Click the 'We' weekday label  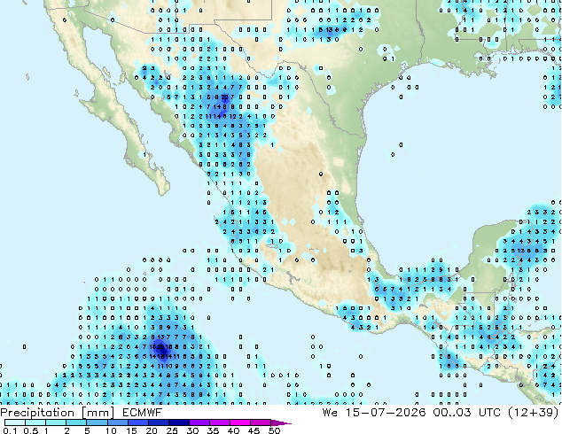coord(330,413)
